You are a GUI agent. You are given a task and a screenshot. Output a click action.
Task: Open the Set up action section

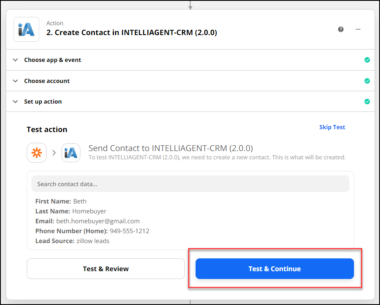pyautogui.click(x=191, y=102)
